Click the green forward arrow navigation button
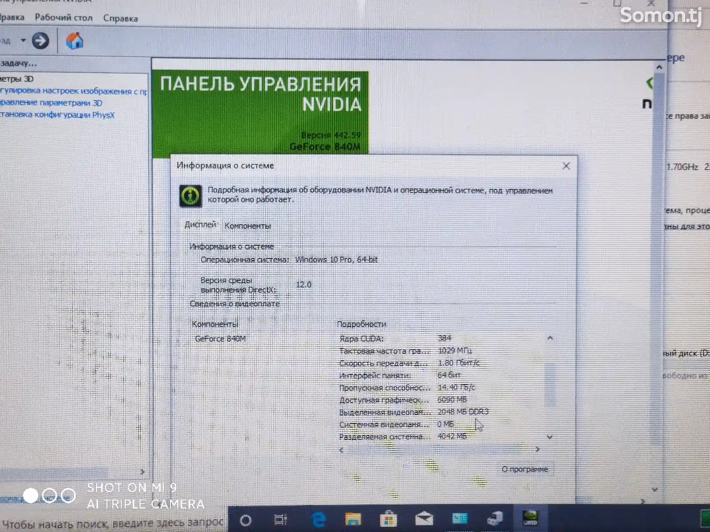Image resolution: width=710 pixels, height=532 pixels. (x=40, y=41)
